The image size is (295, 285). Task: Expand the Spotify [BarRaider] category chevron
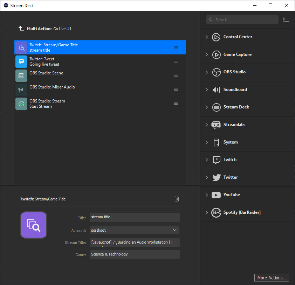coord(207,212)
